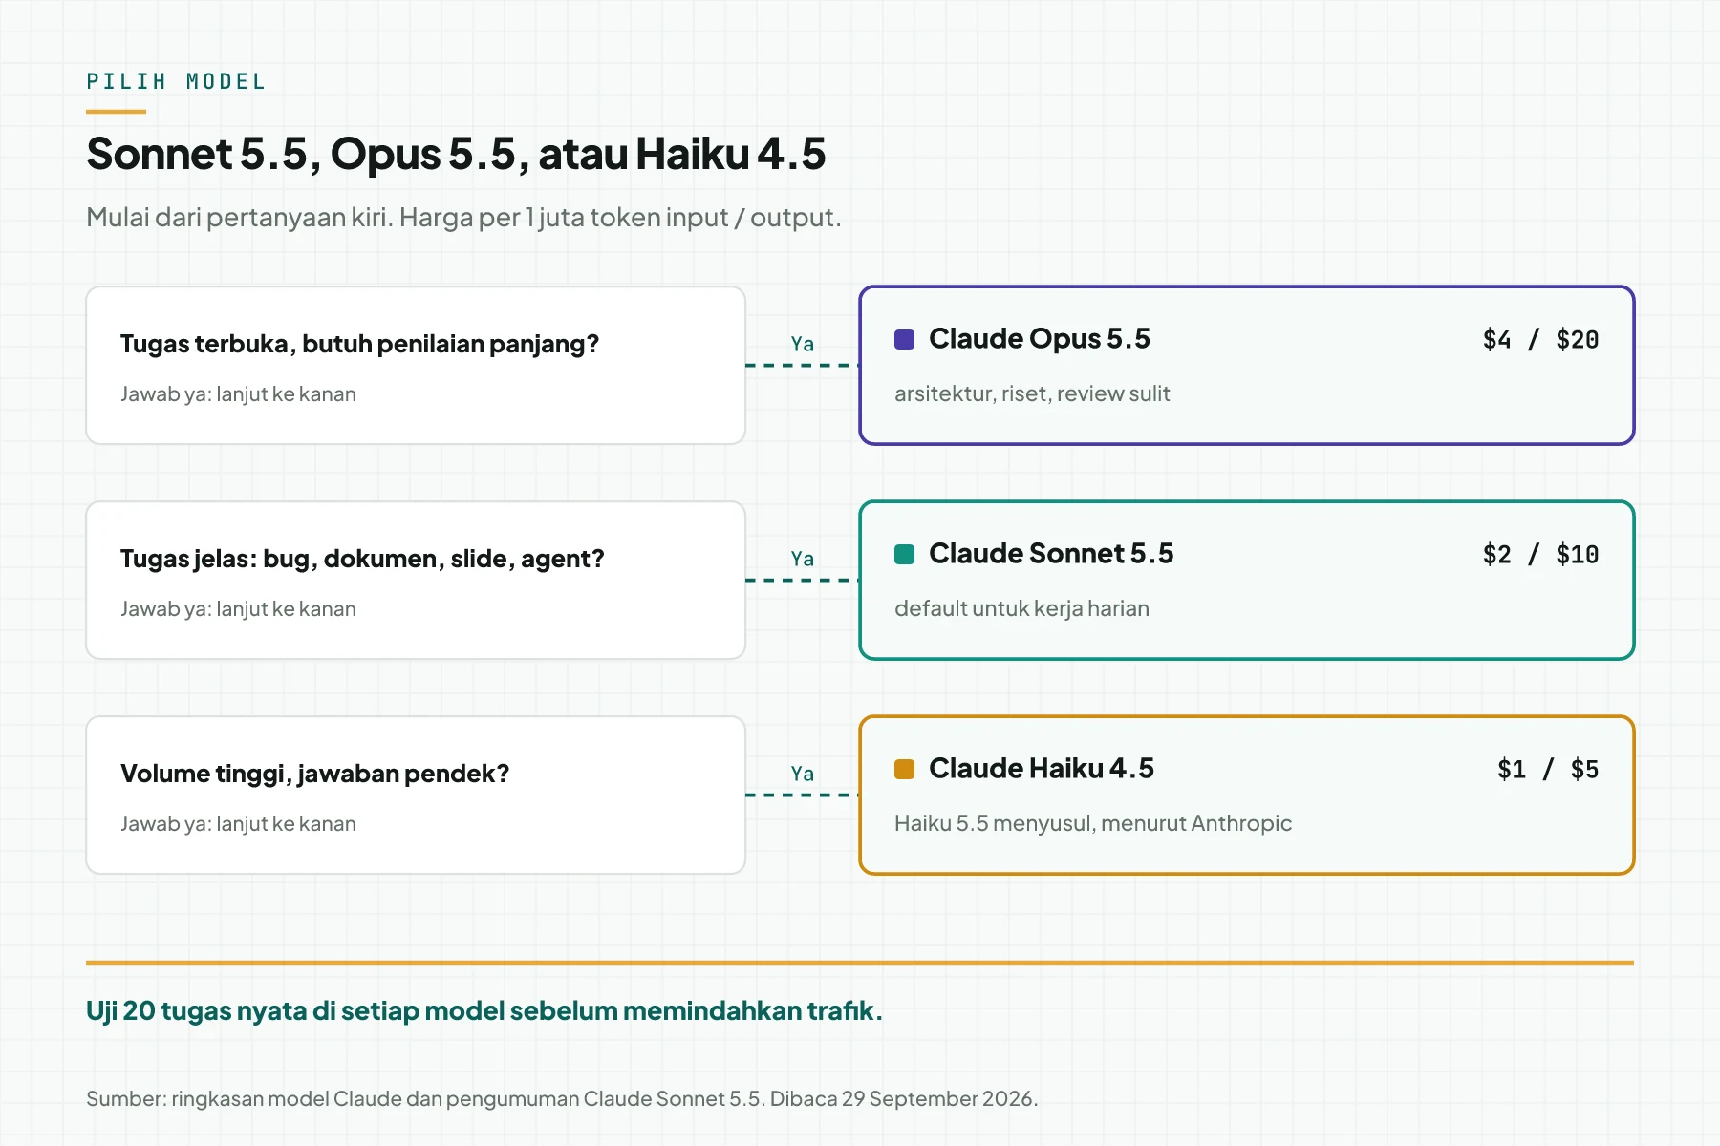Click the orange square beside Claude Haiku 4.5
Image resolution: width=1720 pixels, height=1146 pixels.
[904, 769]
